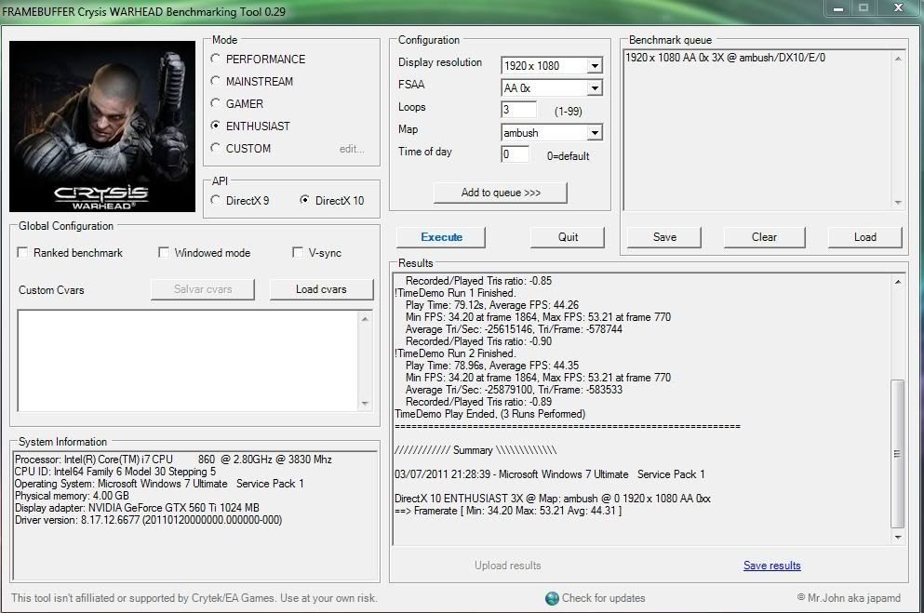Open the Display resolution dropdown
The width and height of the screenshot is (924, 613).
pyautogui.click(x=595, y=65)
